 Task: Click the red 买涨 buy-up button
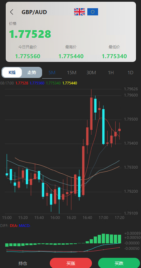(71, 263)
